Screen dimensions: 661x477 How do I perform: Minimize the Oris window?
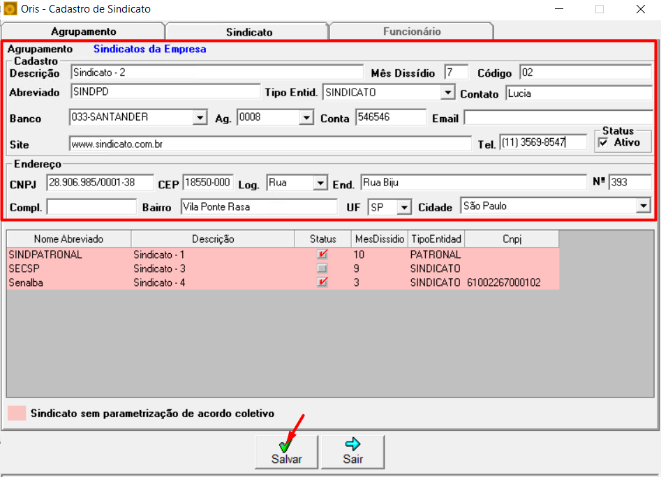[559, 9]
